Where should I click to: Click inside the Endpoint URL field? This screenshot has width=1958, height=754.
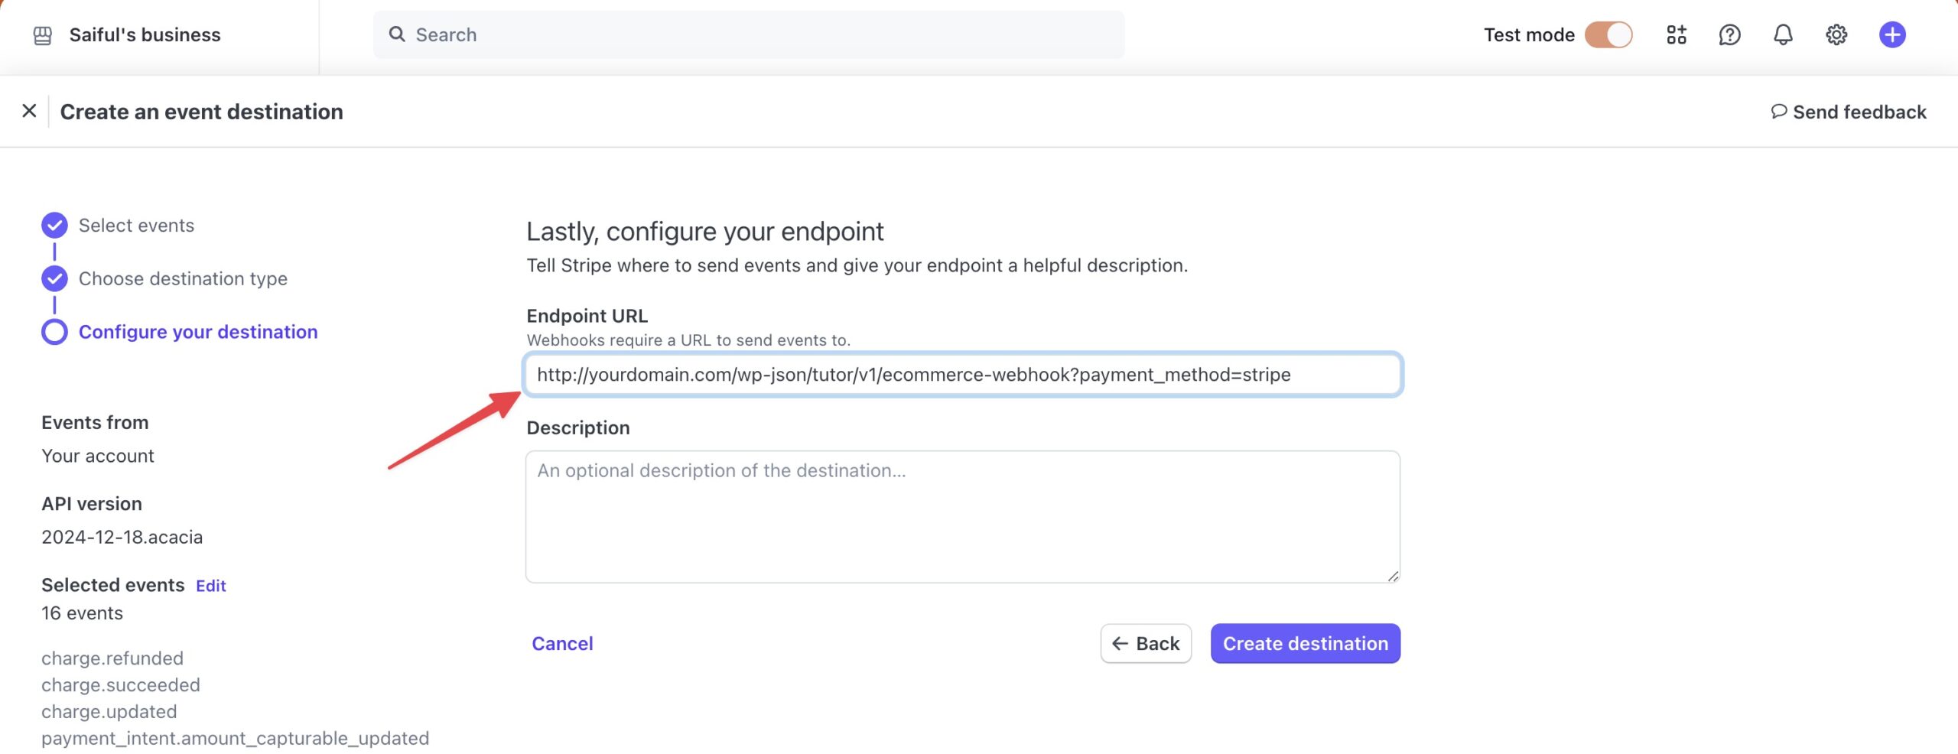click(x=963, y=374)
